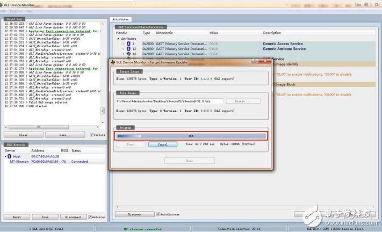Open the Help menu
The image size is (382, 232).
coord(30,11)
